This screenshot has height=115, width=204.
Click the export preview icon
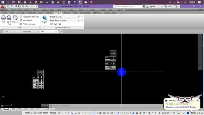(51, 24)
